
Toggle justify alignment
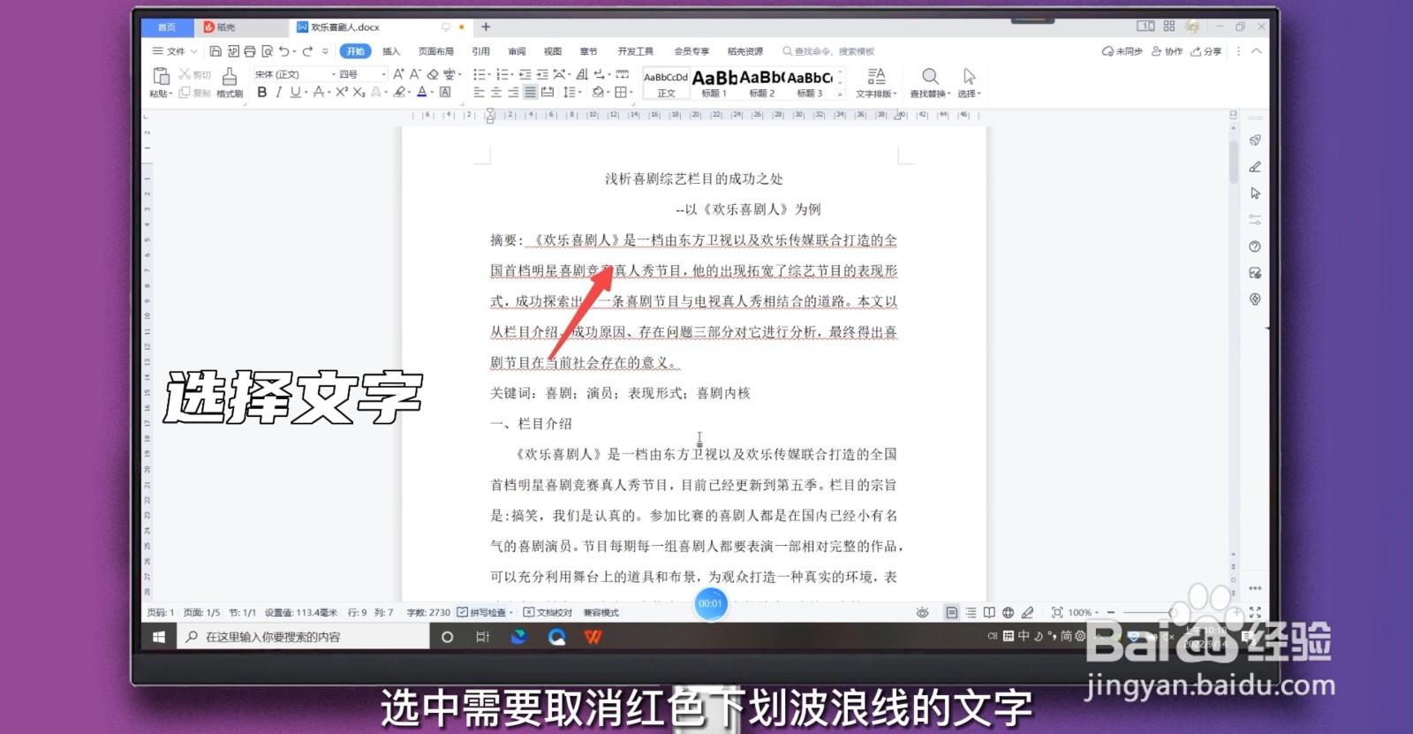coord(530,92)
